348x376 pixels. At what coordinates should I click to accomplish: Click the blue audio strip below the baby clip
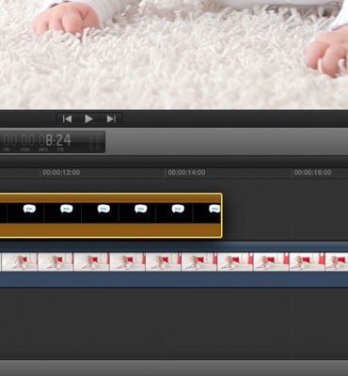[x=174, y=279]
